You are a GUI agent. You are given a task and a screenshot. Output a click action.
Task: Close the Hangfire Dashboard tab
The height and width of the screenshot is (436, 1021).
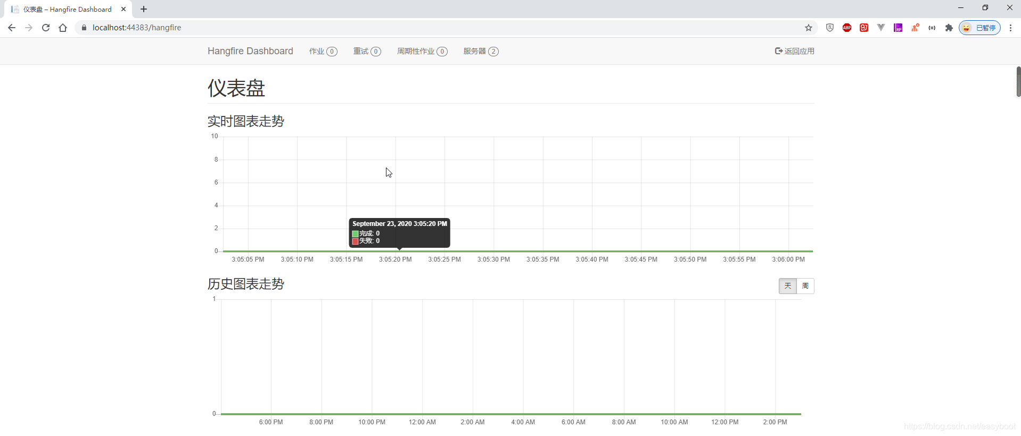pos(123,9)
